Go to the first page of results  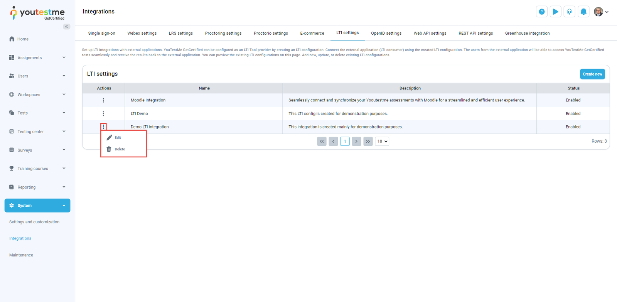322,142
